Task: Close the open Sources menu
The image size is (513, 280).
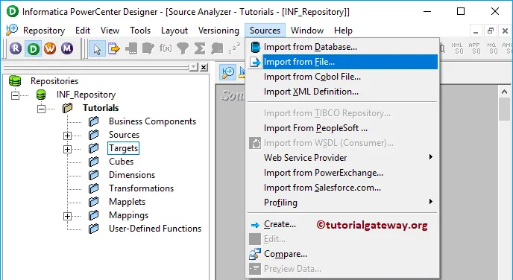Action: (x=265, y=31)
